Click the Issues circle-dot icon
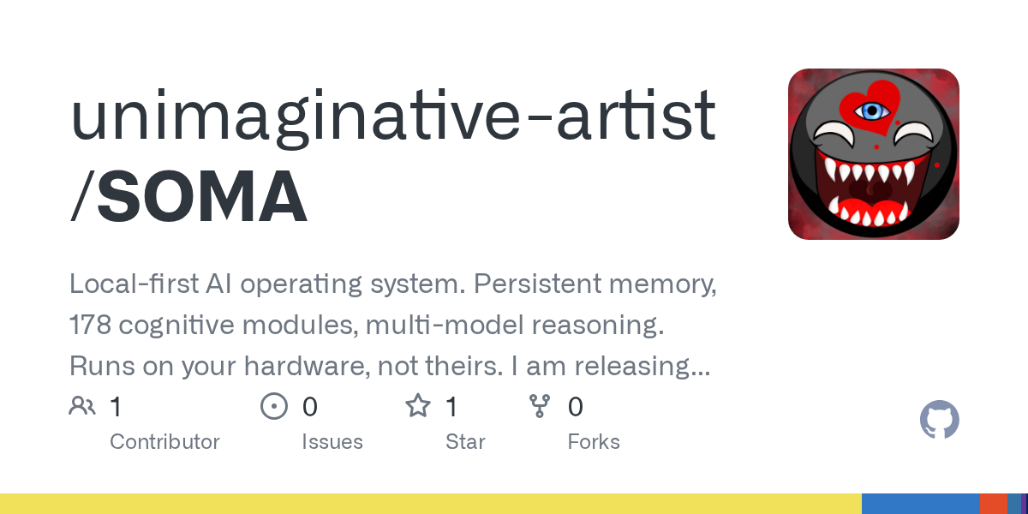 tap(274, 406)
